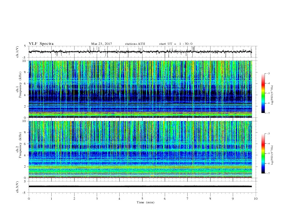Viewport: 288px width, 223px height.
Task: Click the 10 kHz tick on ch.1 frequency axis
Action: [x=24, y=61]
